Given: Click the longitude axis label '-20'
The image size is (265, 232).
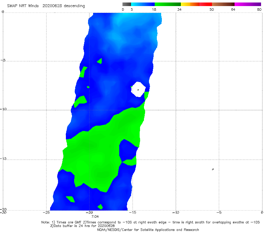Looking at the screenshot, I should (x=90, y=212).
